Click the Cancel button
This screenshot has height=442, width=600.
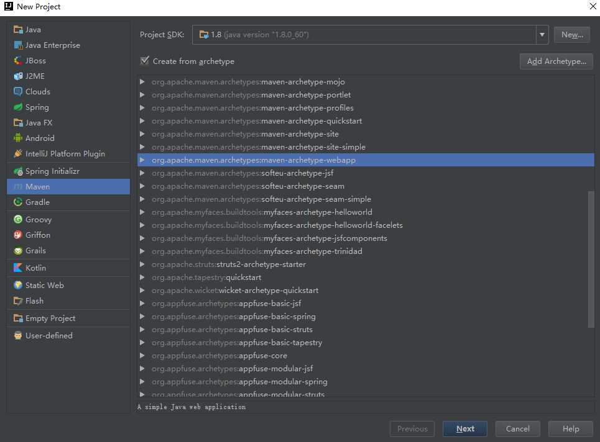point(518,428)
